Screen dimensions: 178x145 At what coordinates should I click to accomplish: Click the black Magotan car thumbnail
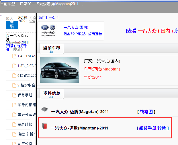point(60,70)
